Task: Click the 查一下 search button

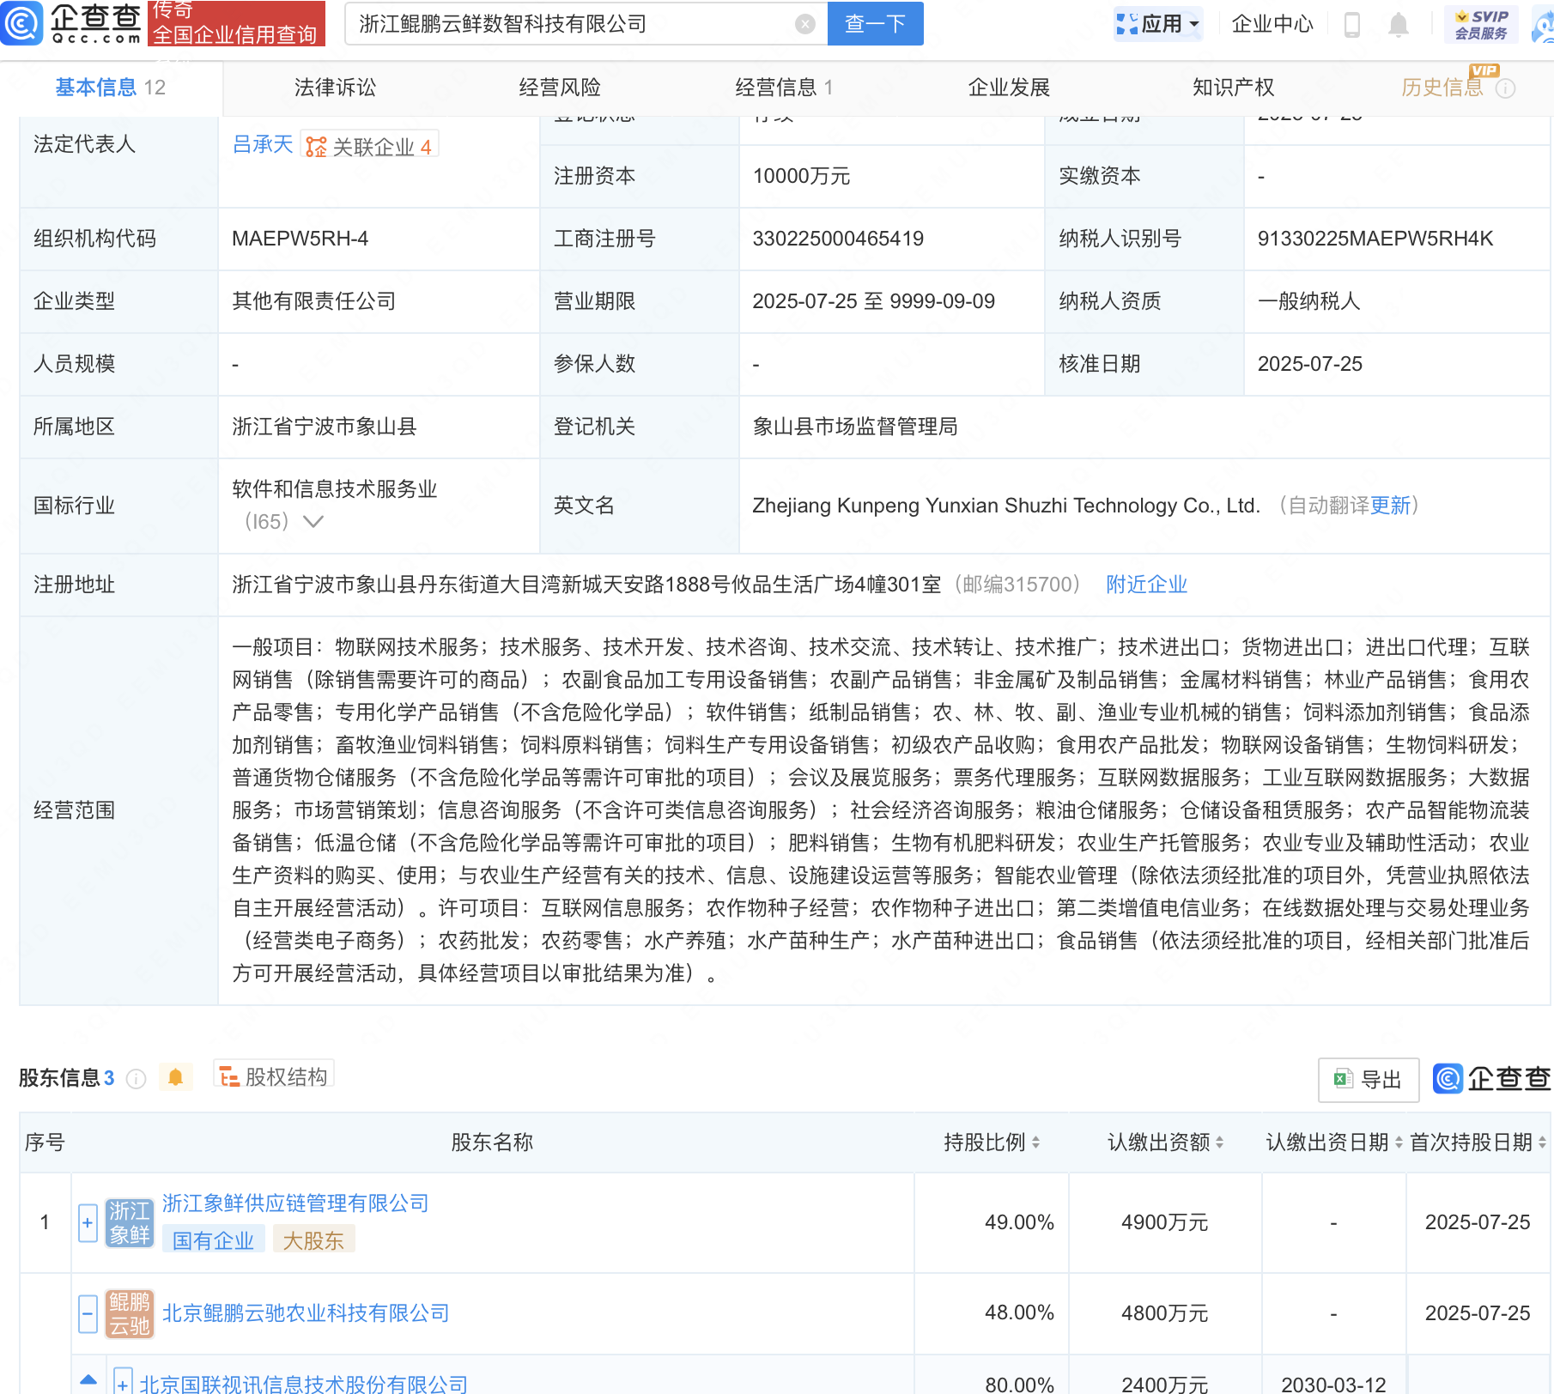Action: click(875, 24)
